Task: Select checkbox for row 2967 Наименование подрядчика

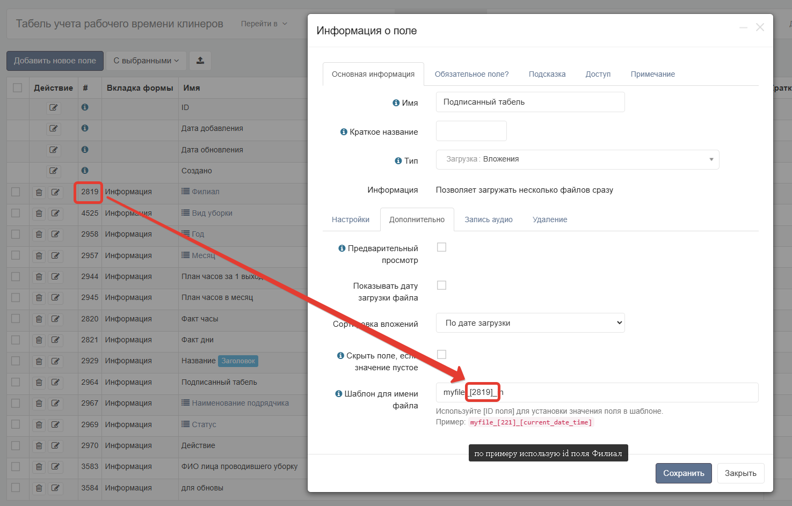Action: [x=16, y=404]
